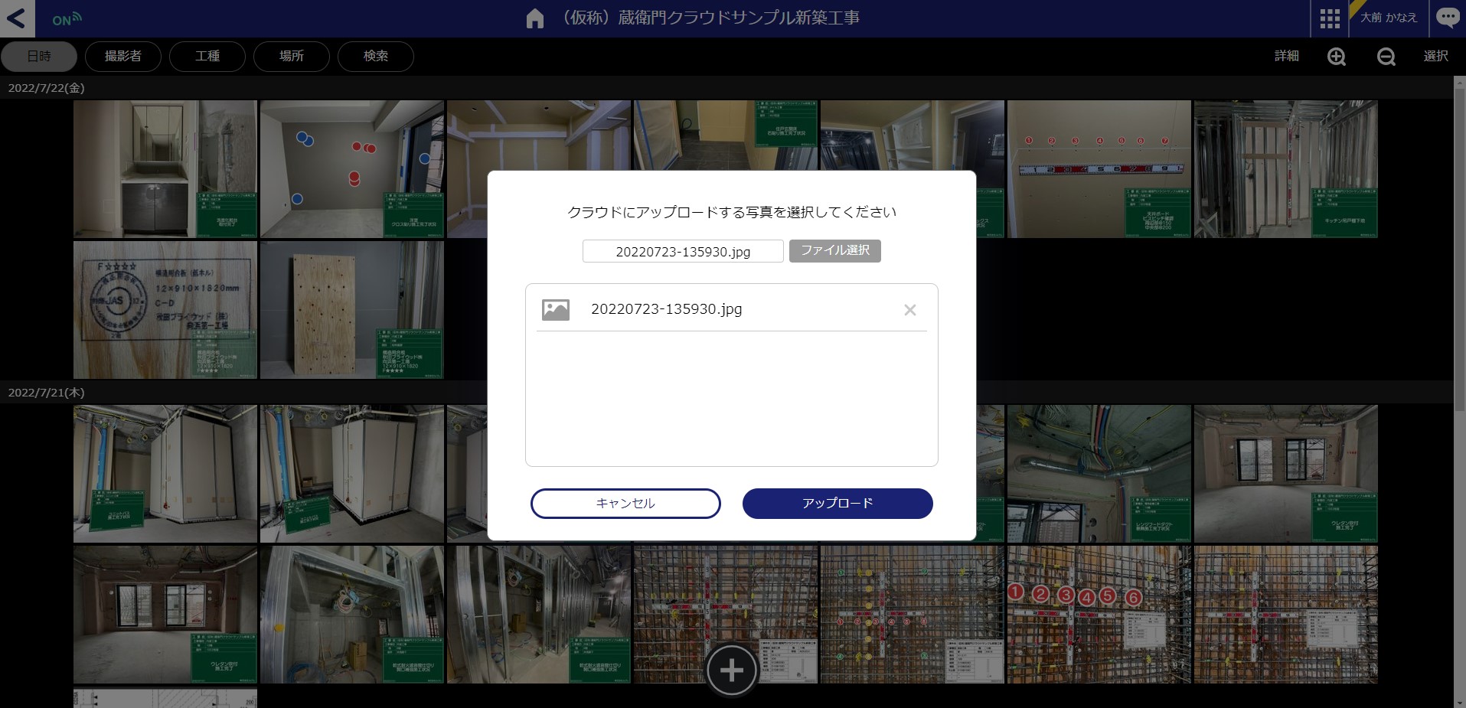1466x708 pixels.
Task: Open the measuring ruler with numbered markers thumbnail
Action: click(1099, 169)
